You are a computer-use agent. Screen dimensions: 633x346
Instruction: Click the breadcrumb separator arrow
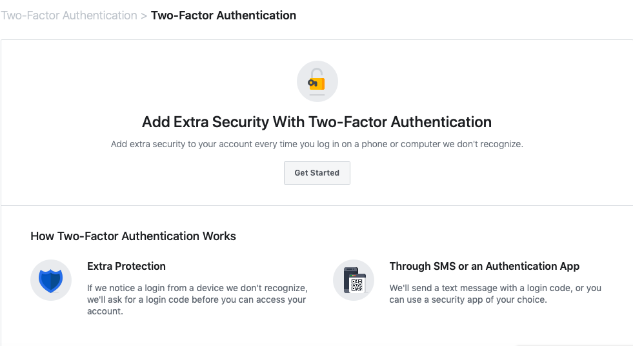tap(144, 15)
